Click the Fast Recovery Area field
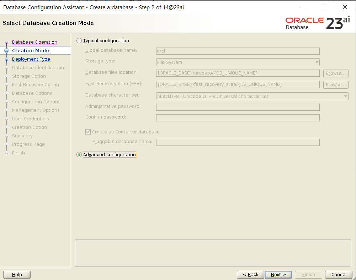The height and width of the screenshot is (280, 356). click(x=238, y=84)
